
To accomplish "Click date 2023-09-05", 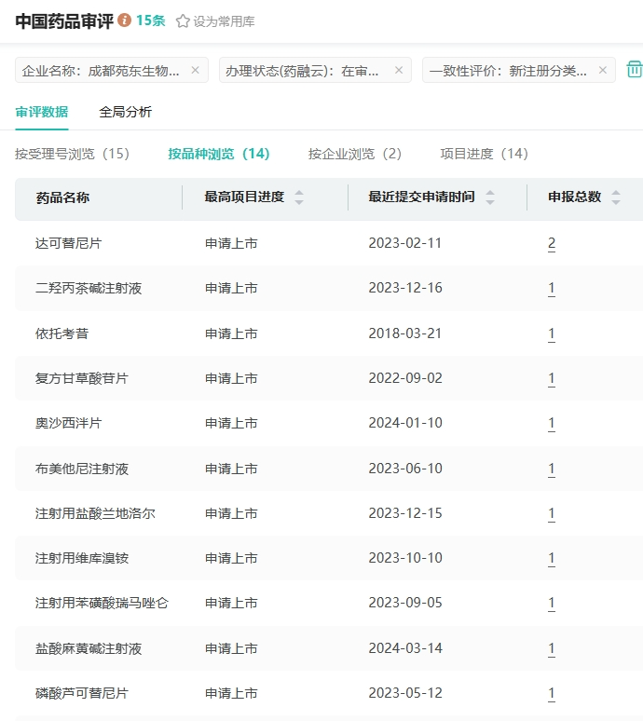I will point(404,603).
